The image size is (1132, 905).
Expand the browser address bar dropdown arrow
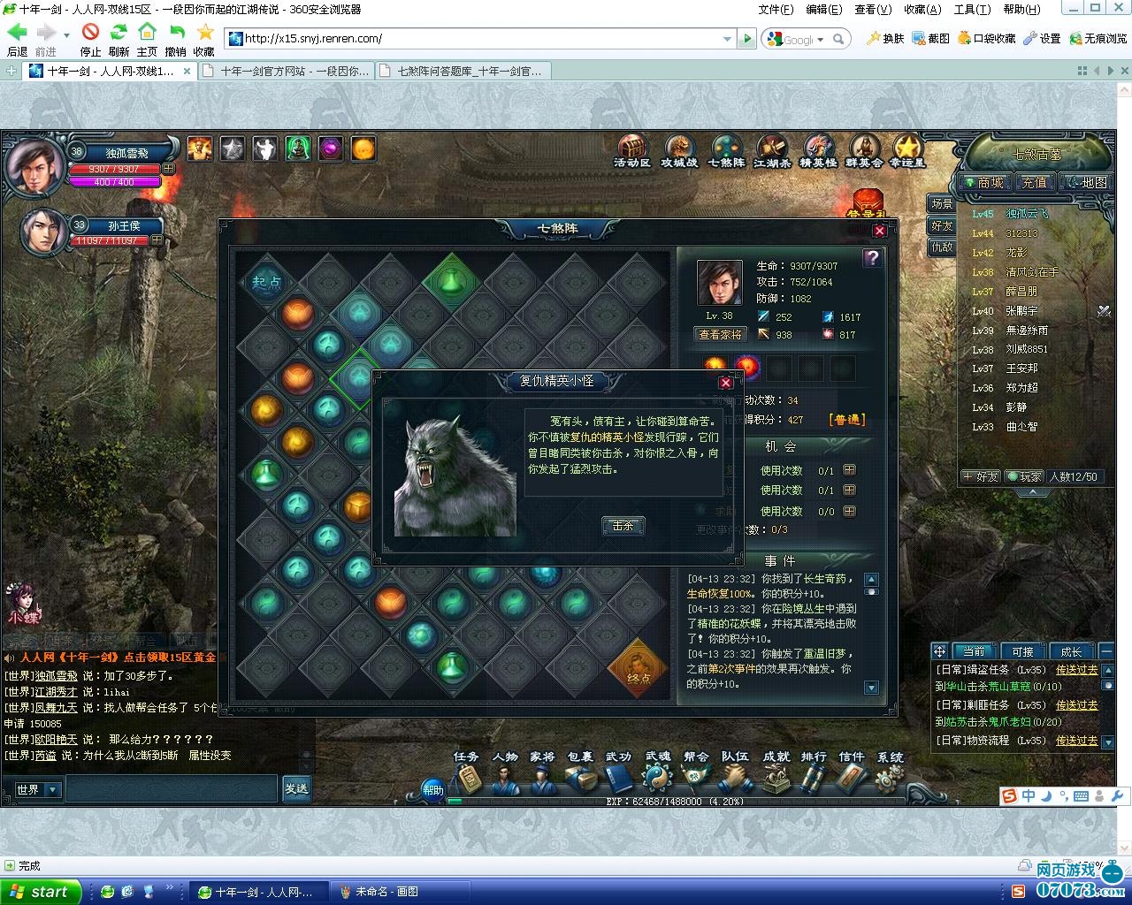[728, 39]
